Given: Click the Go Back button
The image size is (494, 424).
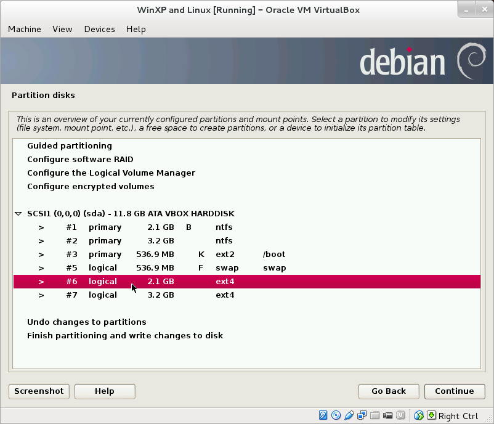Looking at the screenshot, I should pyautogui.click(x=388, y=391).
